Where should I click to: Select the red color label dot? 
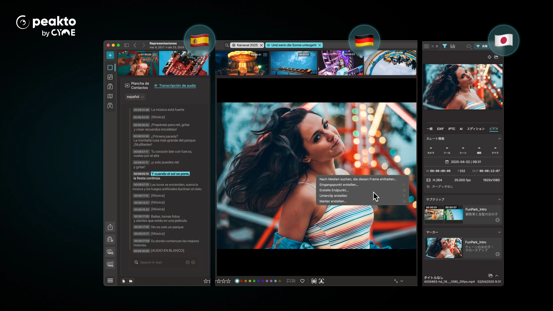point(241,281)
